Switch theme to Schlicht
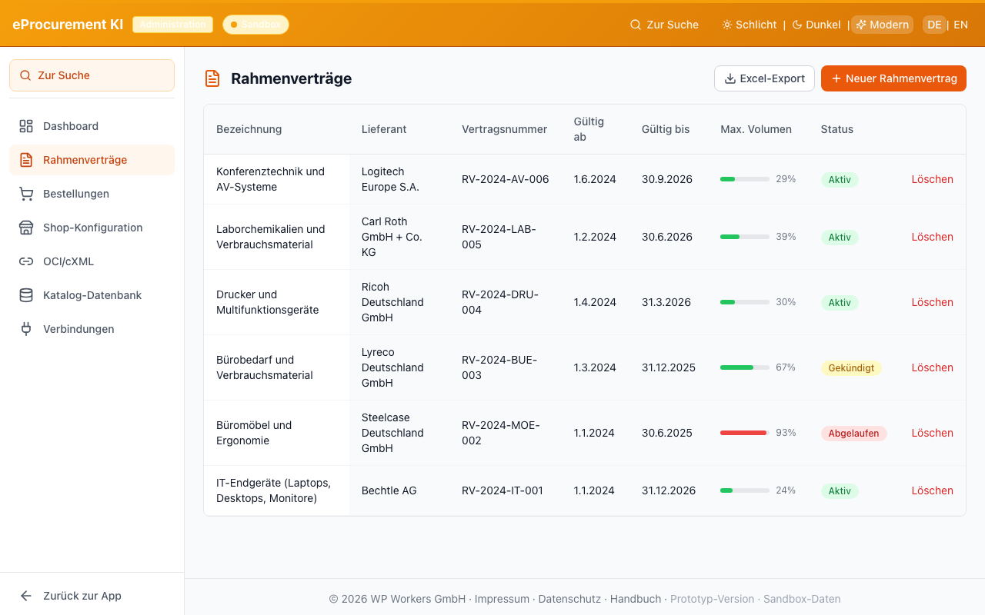Screen dimensions: 985x615 point(749,25)
